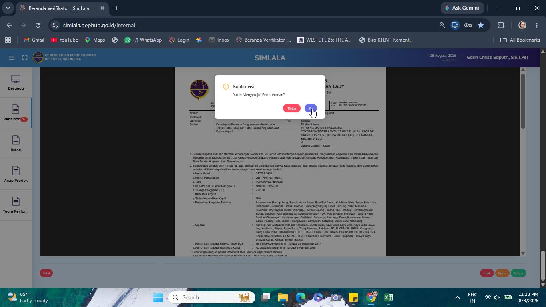Toggle fullscreen mode icon in header
546x307 pixels.
25,58
